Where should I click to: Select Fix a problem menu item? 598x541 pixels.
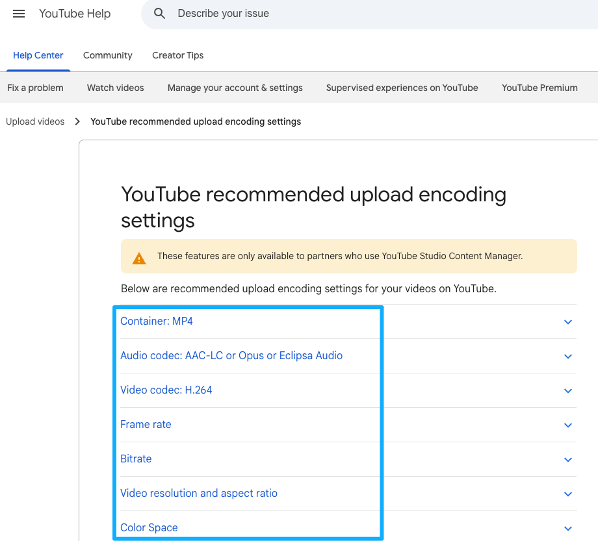click(x=35, y=88)
